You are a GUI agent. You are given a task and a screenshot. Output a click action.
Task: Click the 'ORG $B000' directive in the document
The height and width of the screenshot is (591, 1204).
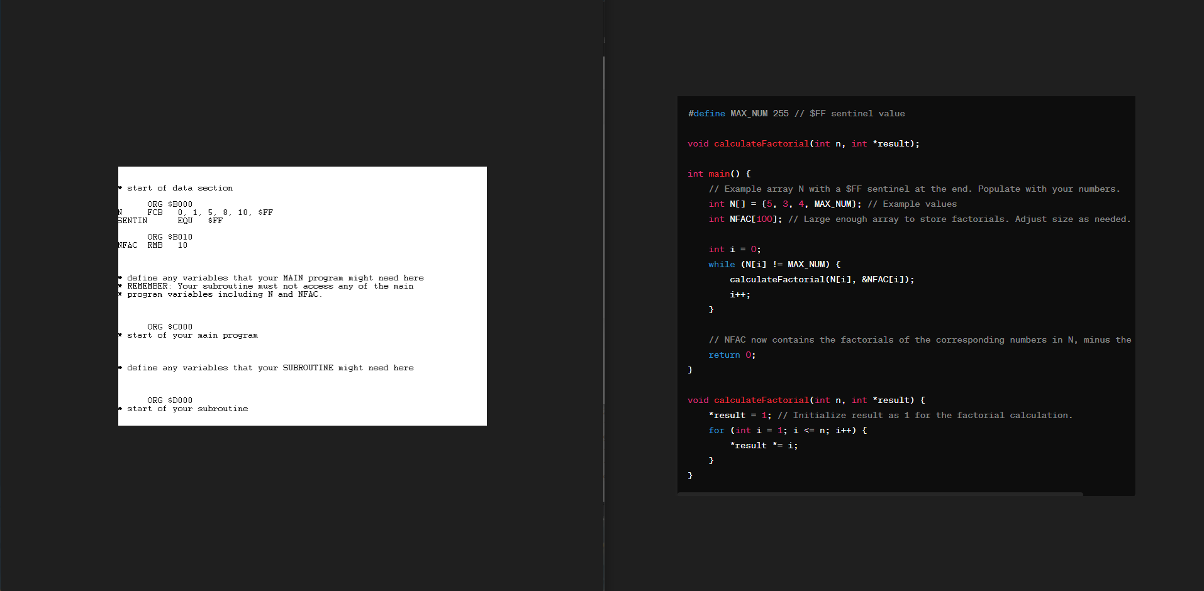tap(169, 204)
